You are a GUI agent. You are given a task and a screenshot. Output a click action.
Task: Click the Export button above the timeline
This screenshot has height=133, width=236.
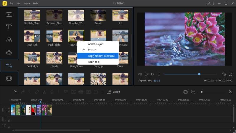(x=114, y=92)
